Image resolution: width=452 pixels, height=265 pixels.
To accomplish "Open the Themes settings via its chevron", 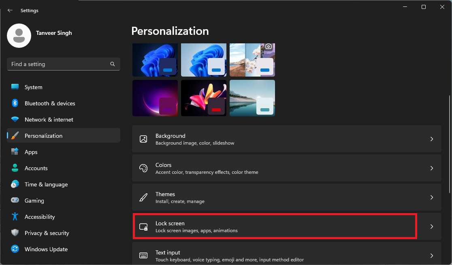I will point(431,197).
